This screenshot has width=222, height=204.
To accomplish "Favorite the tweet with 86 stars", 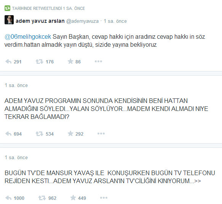I will click(x=70, y=62).
